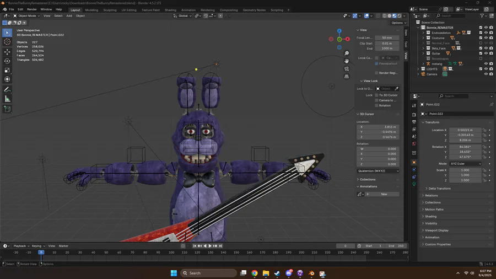Open the Object Data light tab icon

tap(414, 184)
